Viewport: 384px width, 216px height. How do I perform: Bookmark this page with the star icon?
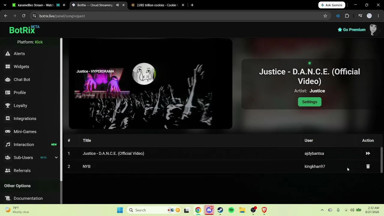pyautogui.click(x=325, y=16)
